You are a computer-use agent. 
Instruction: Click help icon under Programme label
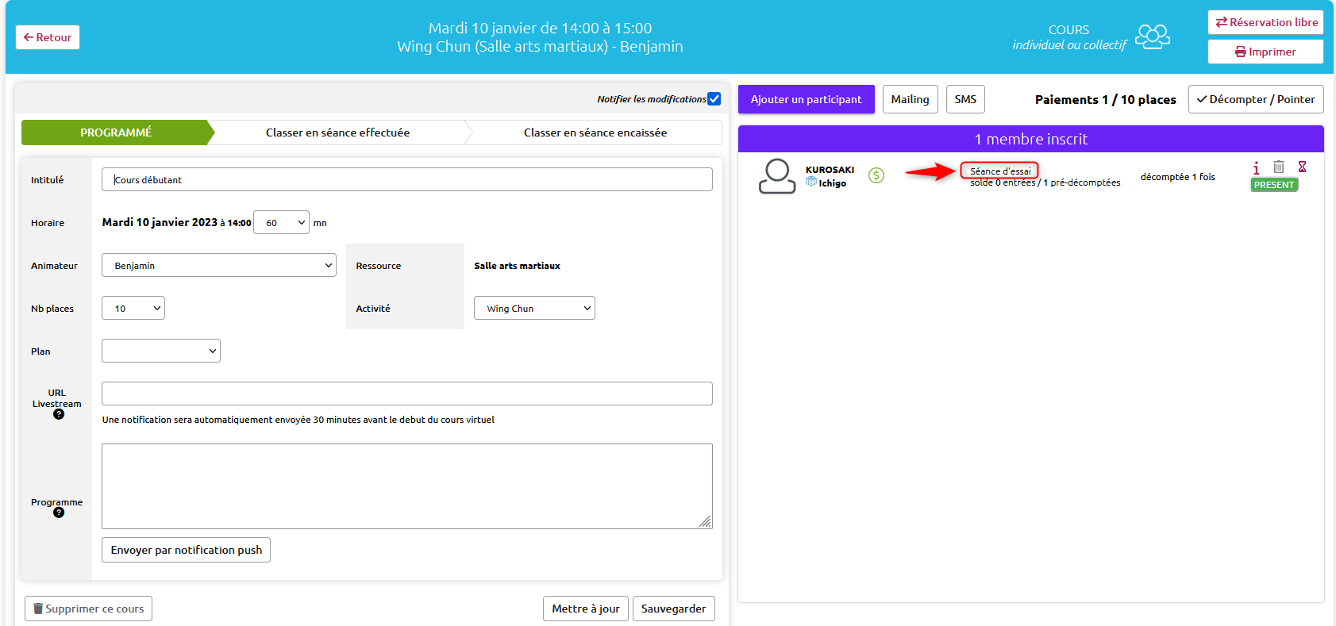coord(59,513)
